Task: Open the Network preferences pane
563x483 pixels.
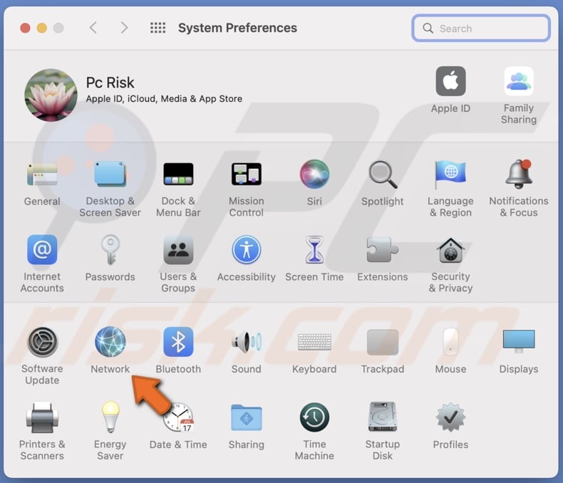Action: [110, 343]
